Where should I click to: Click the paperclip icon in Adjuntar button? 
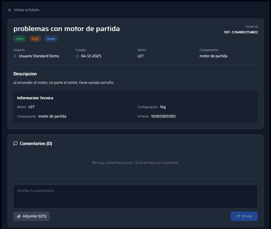click(19, 216)
